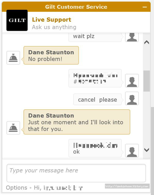The height and width of the screenshot is (195, 154).
Task: Click the bell icon beside No problem!
Action: [13, 58]
